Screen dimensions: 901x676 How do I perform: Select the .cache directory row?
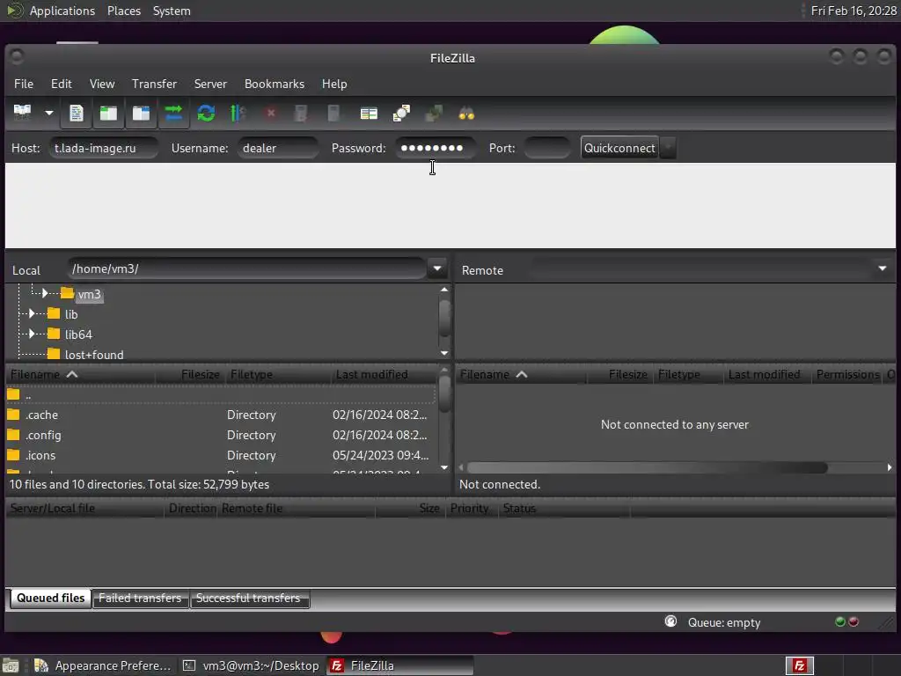(221, 415)
